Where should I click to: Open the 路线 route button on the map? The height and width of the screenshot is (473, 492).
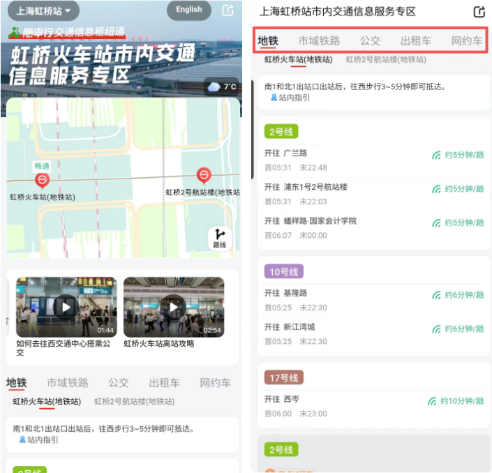(x=220, y=238)
